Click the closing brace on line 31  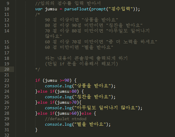pyautogui.click(x=36, y=130)
